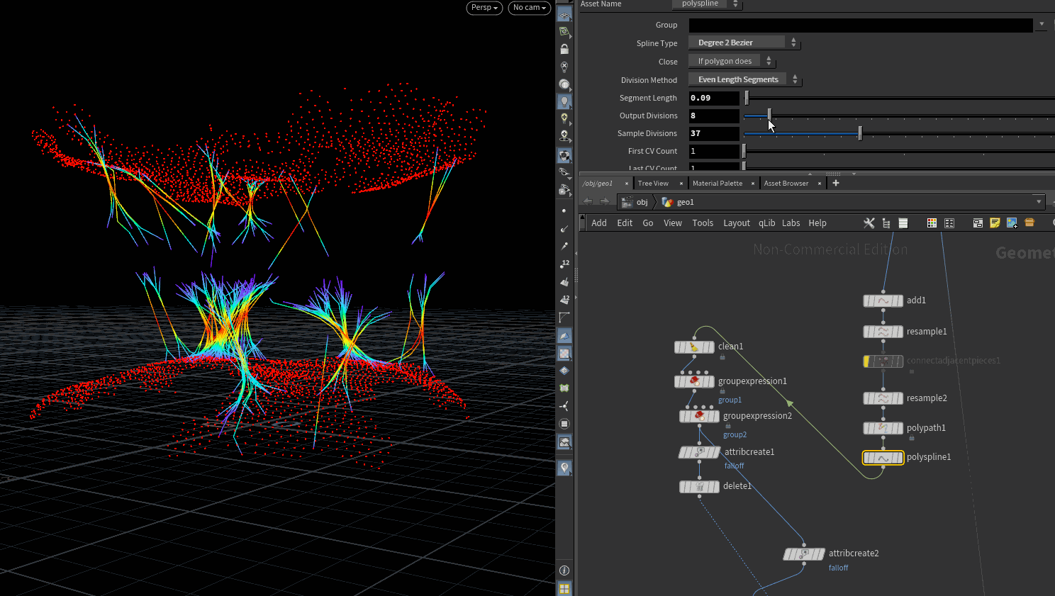Screen dimensions: 1055x596
Task: Toggle point numbers display option
Action: point(564,264)
